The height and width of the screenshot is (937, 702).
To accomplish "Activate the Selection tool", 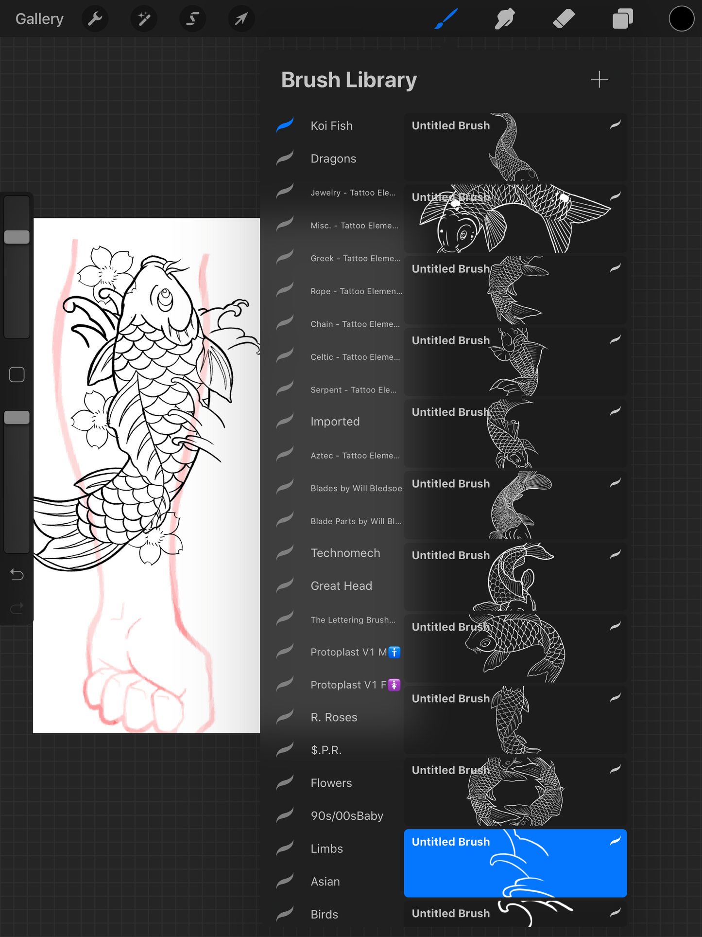I will [x=192, y=19].
